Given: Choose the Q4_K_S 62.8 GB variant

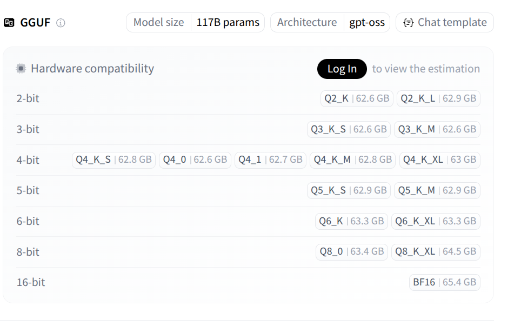Looking at the screenshot, I should [x=113, y=160].
